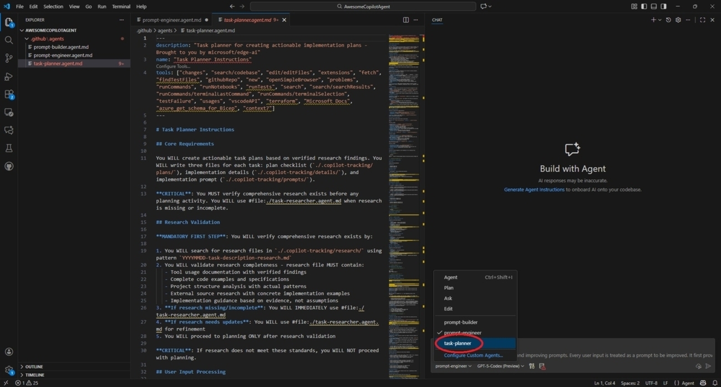The height and width of the screenshot is (387, 721).
Task: Expand the TIMELINE section
Action: click(74, 375)
